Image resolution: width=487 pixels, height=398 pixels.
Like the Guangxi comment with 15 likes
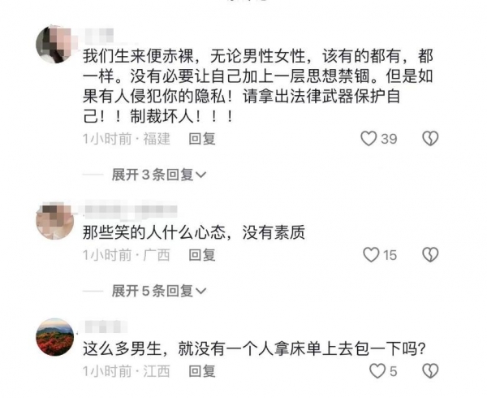371,255
